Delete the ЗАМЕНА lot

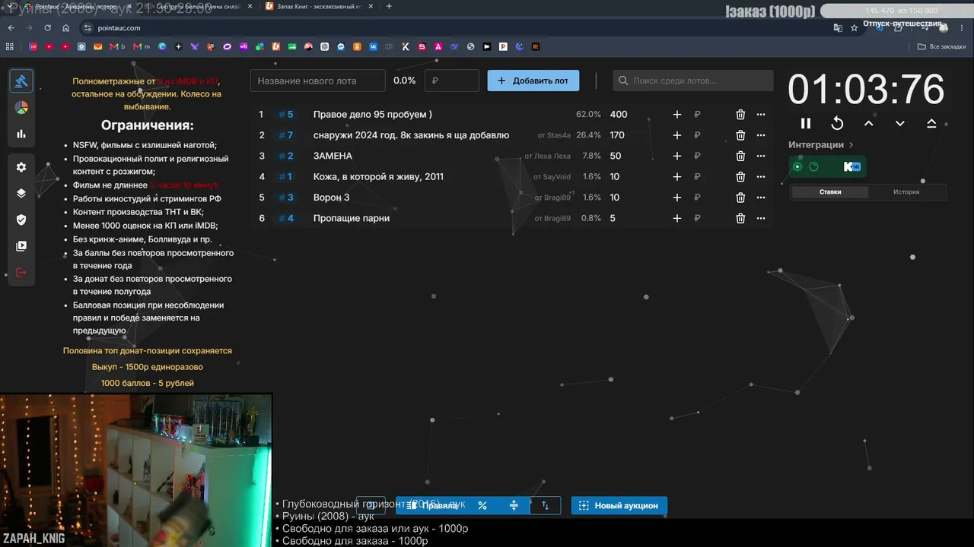coord(740,156)
